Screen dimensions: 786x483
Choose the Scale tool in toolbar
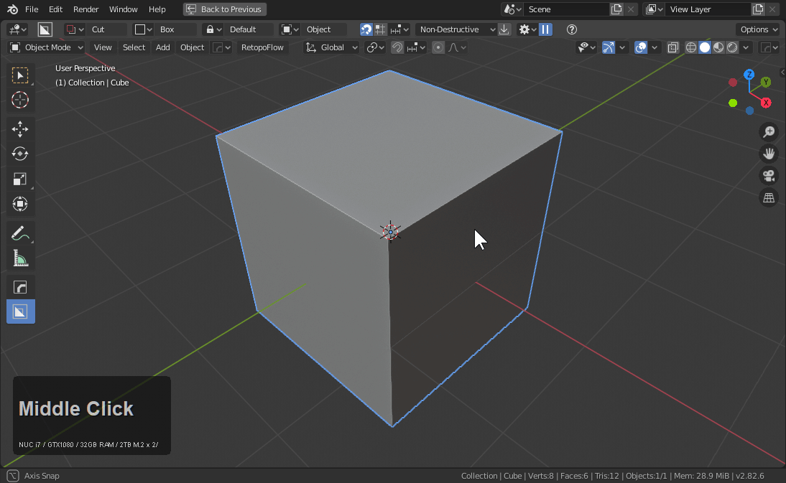pos(20,179)
